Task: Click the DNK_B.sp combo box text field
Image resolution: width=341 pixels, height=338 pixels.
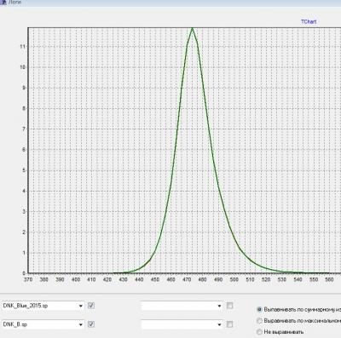Action: (x=40, y=324)
